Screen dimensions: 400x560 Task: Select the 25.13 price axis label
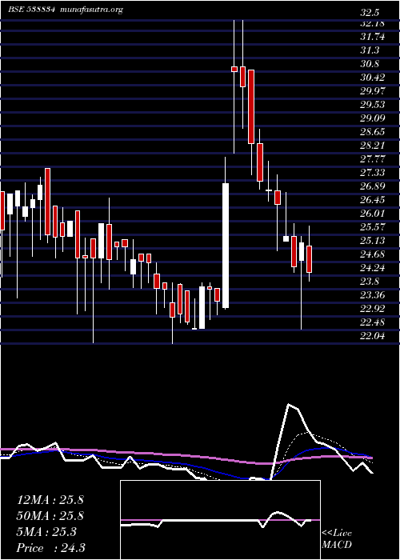tap(372, 241)
